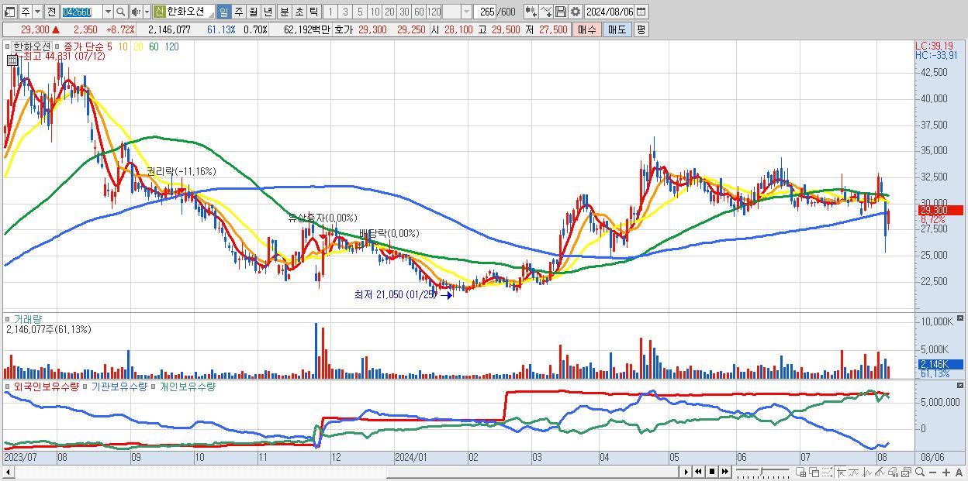This screenshot has height=481, width=968.
Task: Select the 일 daily chart period
Action: coord(223,12)
